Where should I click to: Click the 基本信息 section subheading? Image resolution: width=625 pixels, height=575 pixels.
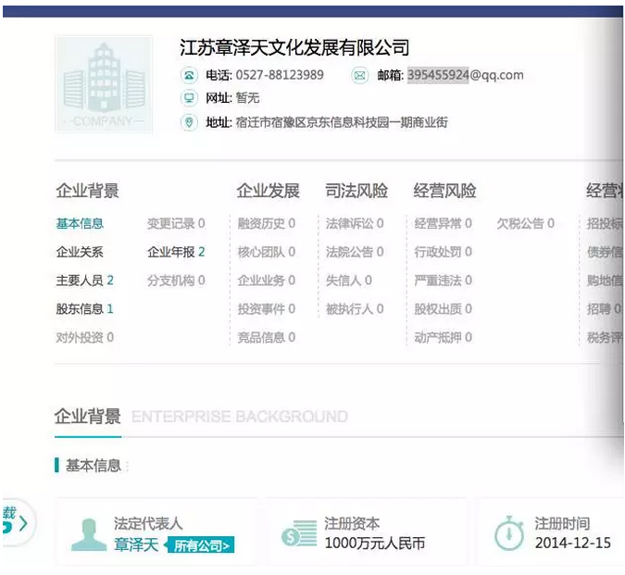(93, 466)
